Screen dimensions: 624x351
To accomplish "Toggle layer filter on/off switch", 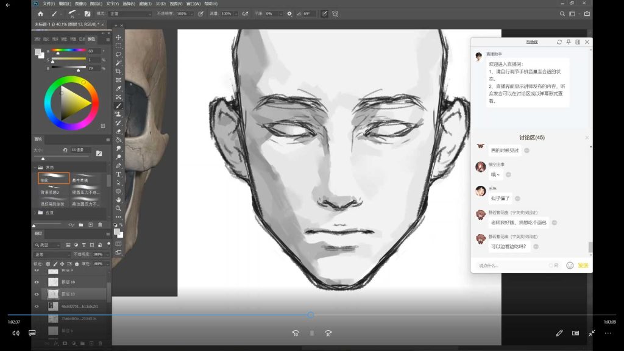I will [x=108, y=244].
